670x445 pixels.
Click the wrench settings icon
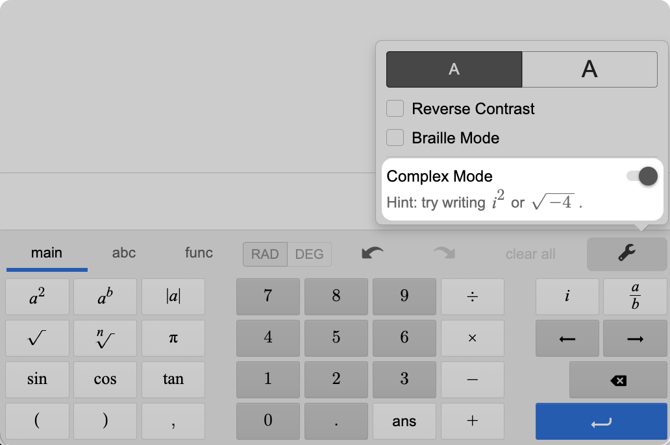pos(627,254)
